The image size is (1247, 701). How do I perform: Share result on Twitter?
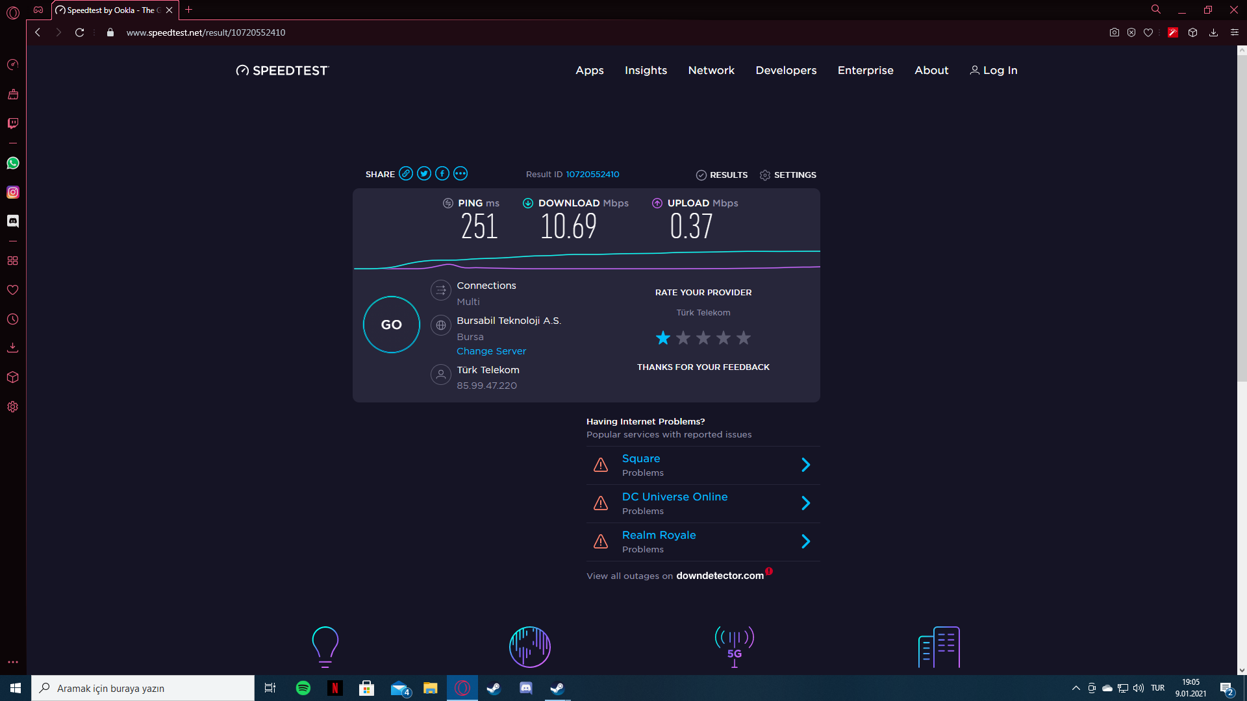[x=424, y=173]
